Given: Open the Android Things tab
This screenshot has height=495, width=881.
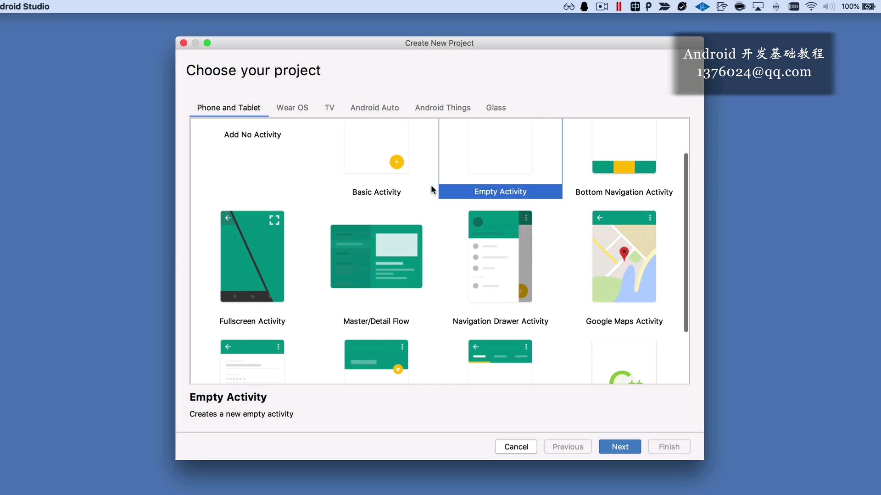Looking at the screenshot, I should pos(443,108).
